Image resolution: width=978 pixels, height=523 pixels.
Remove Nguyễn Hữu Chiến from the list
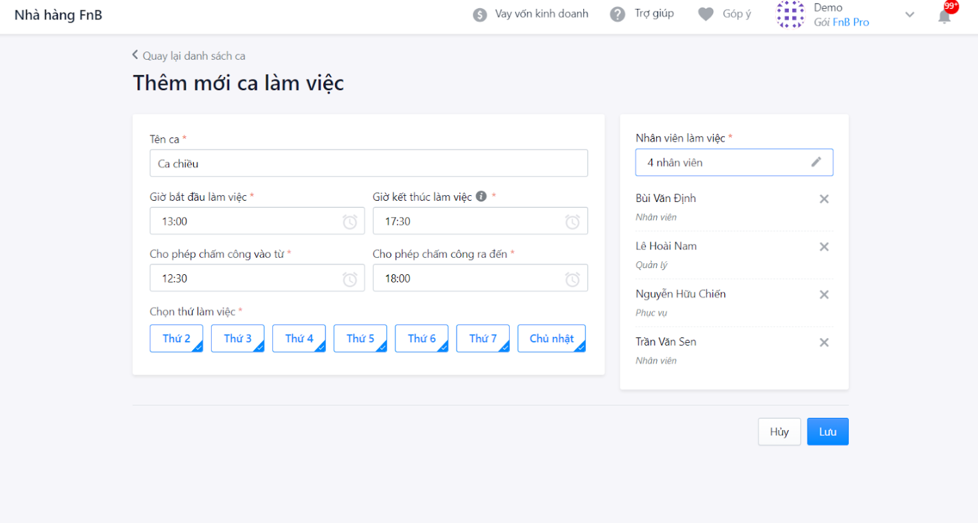coord(824,295)
